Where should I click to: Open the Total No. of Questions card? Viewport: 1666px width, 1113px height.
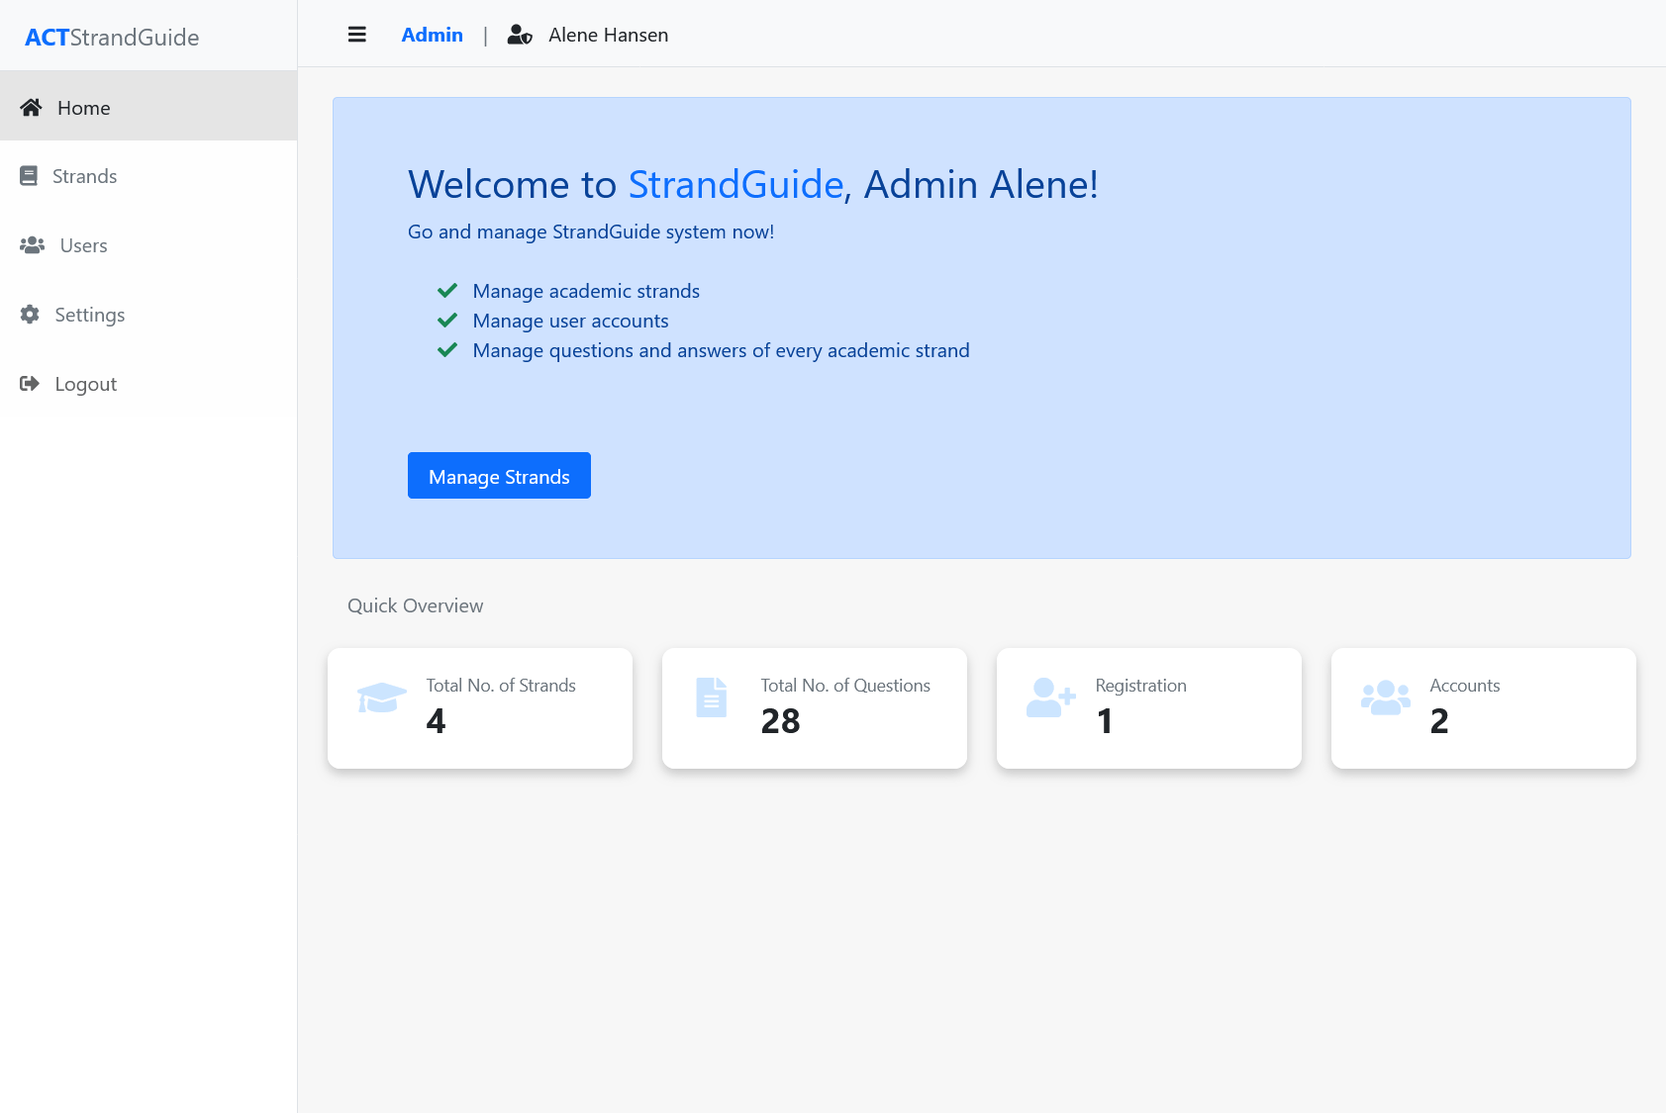tap(815, 708)
